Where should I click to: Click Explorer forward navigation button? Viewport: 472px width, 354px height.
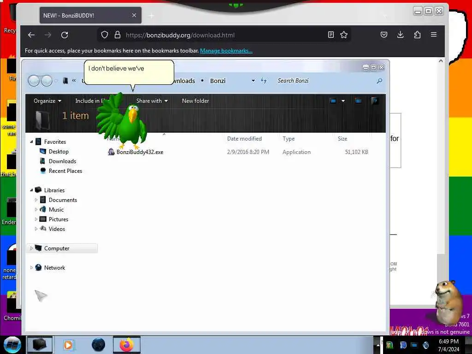coord(47,81)
